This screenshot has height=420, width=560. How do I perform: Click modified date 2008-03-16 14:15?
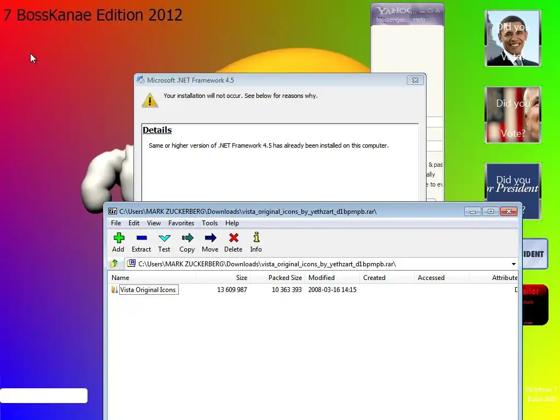[x=332, y=290]
